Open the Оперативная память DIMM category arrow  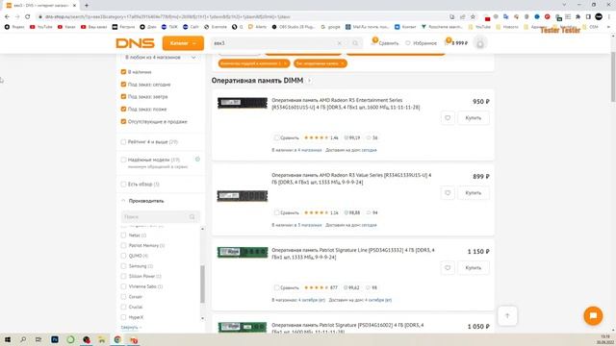[310, 81]
